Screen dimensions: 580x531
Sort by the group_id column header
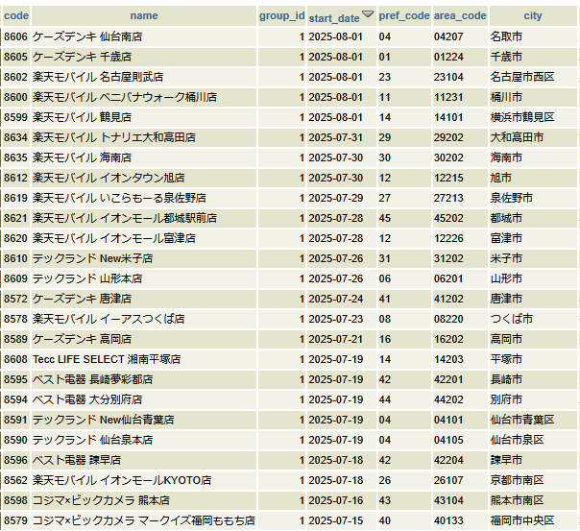pyautogui.click(x=282, y=15)
